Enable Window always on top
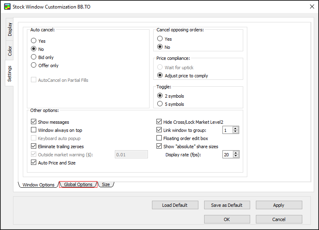The height and width of the screenshot is (230, 319). click(x=34, y=130)
